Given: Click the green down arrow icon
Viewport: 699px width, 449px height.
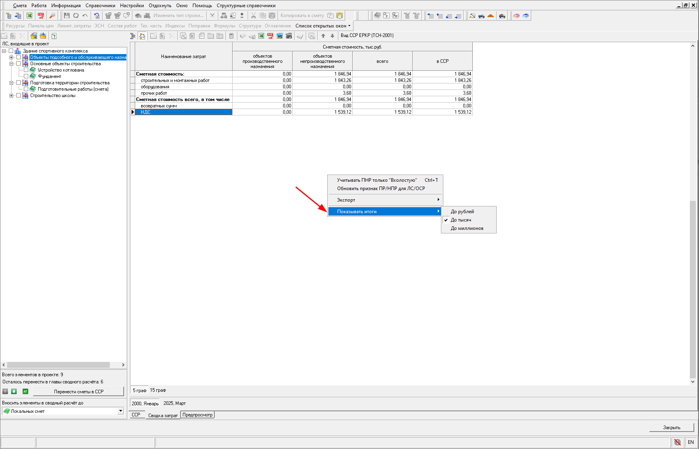Looking at the screenshot, I should [14, 391].
